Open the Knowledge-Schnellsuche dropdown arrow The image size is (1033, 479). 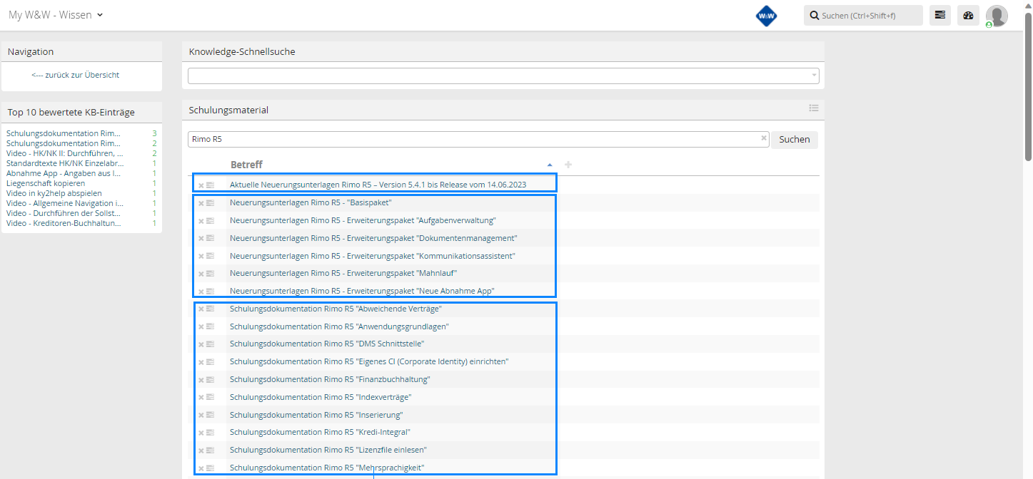point(814,76)
